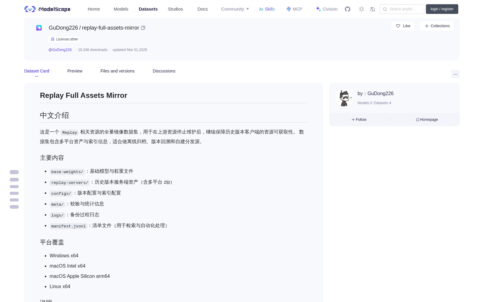Open the author's Homepage
The width and height of the screenshot is (484, 302).
(x=427, y=120)
